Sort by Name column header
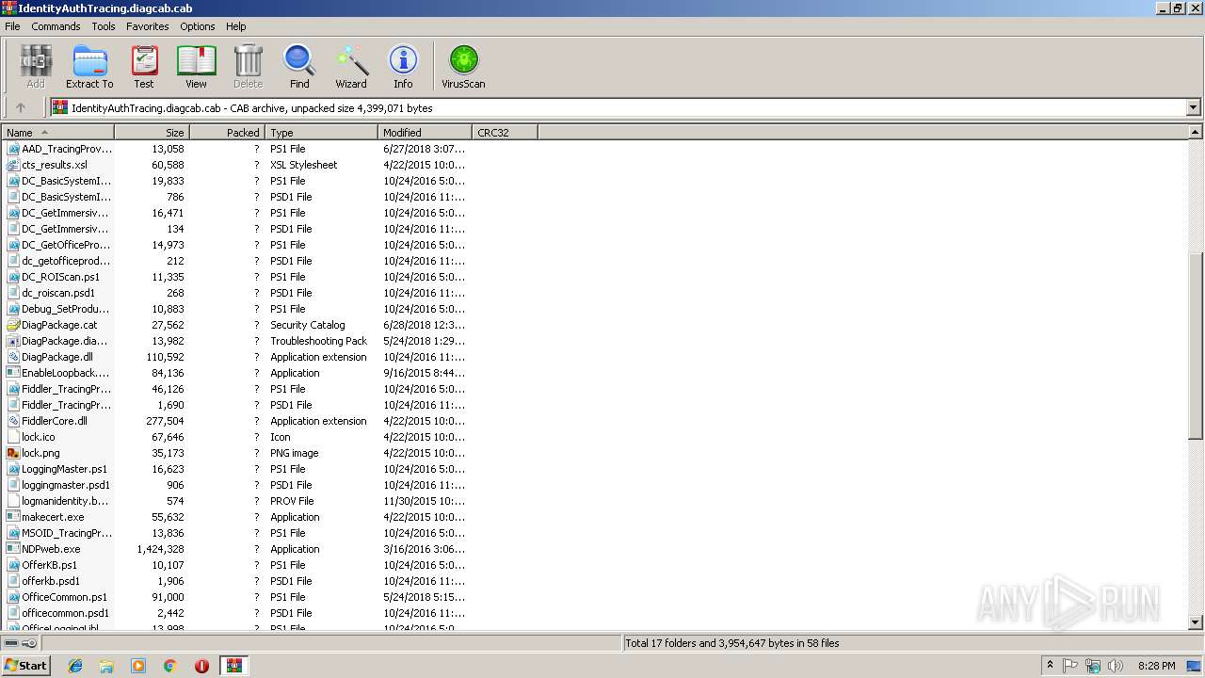 coord(57,133)
